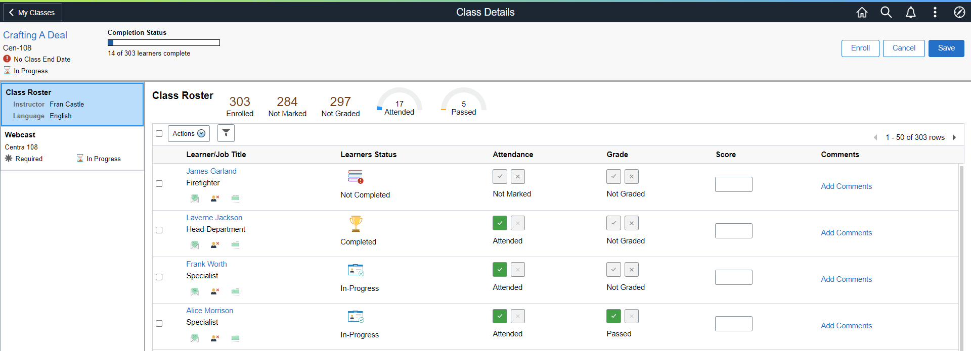Select Laverne Jackson's row checkbox
The width and height of the screenshot is (971, 351).
pyautogui.click(x=159, y=230)
